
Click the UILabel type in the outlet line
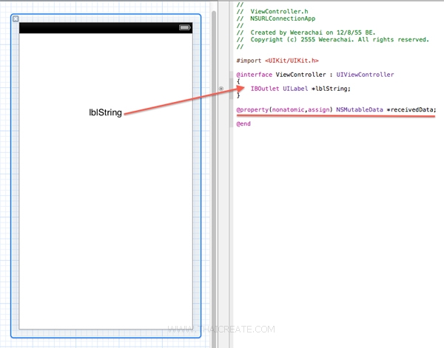295,89
